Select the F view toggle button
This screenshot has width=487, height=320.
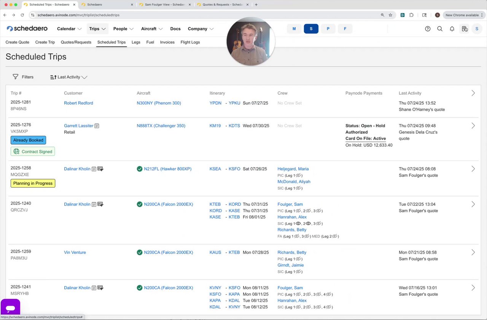[x=345, y=29]
